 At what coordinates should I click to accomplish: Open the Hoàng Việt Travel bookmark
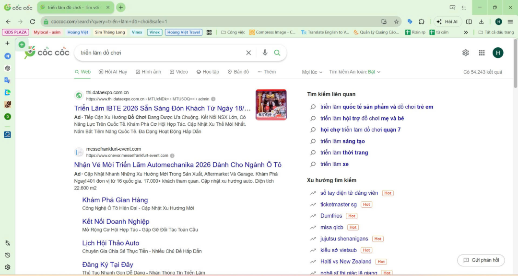(183, 32)
